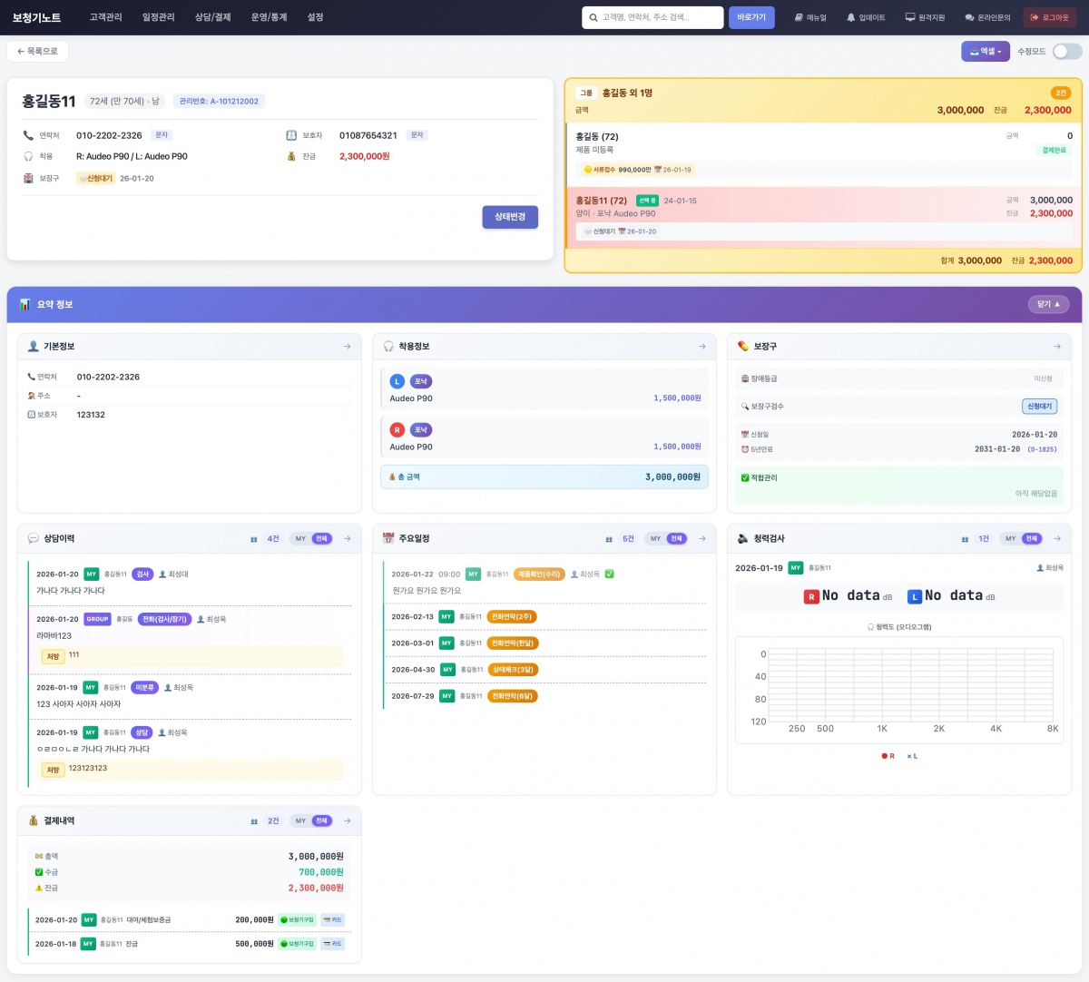Viewport: 1089px width, 982px height.
Task: Open 원격지원 remote support monitor icon
Action: pos(910,17)
